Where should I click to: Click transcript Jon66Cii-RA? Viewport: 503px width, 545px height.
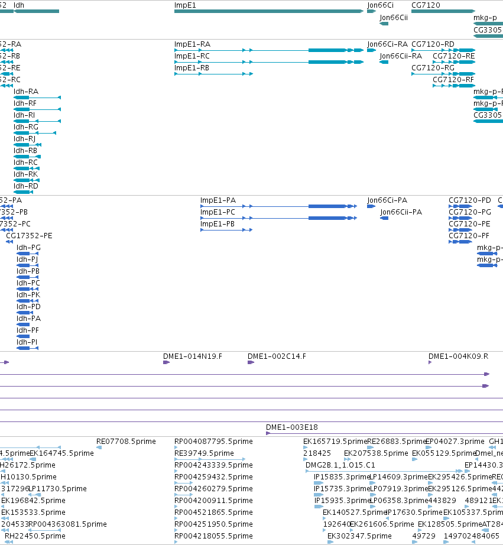pos(384,62)
